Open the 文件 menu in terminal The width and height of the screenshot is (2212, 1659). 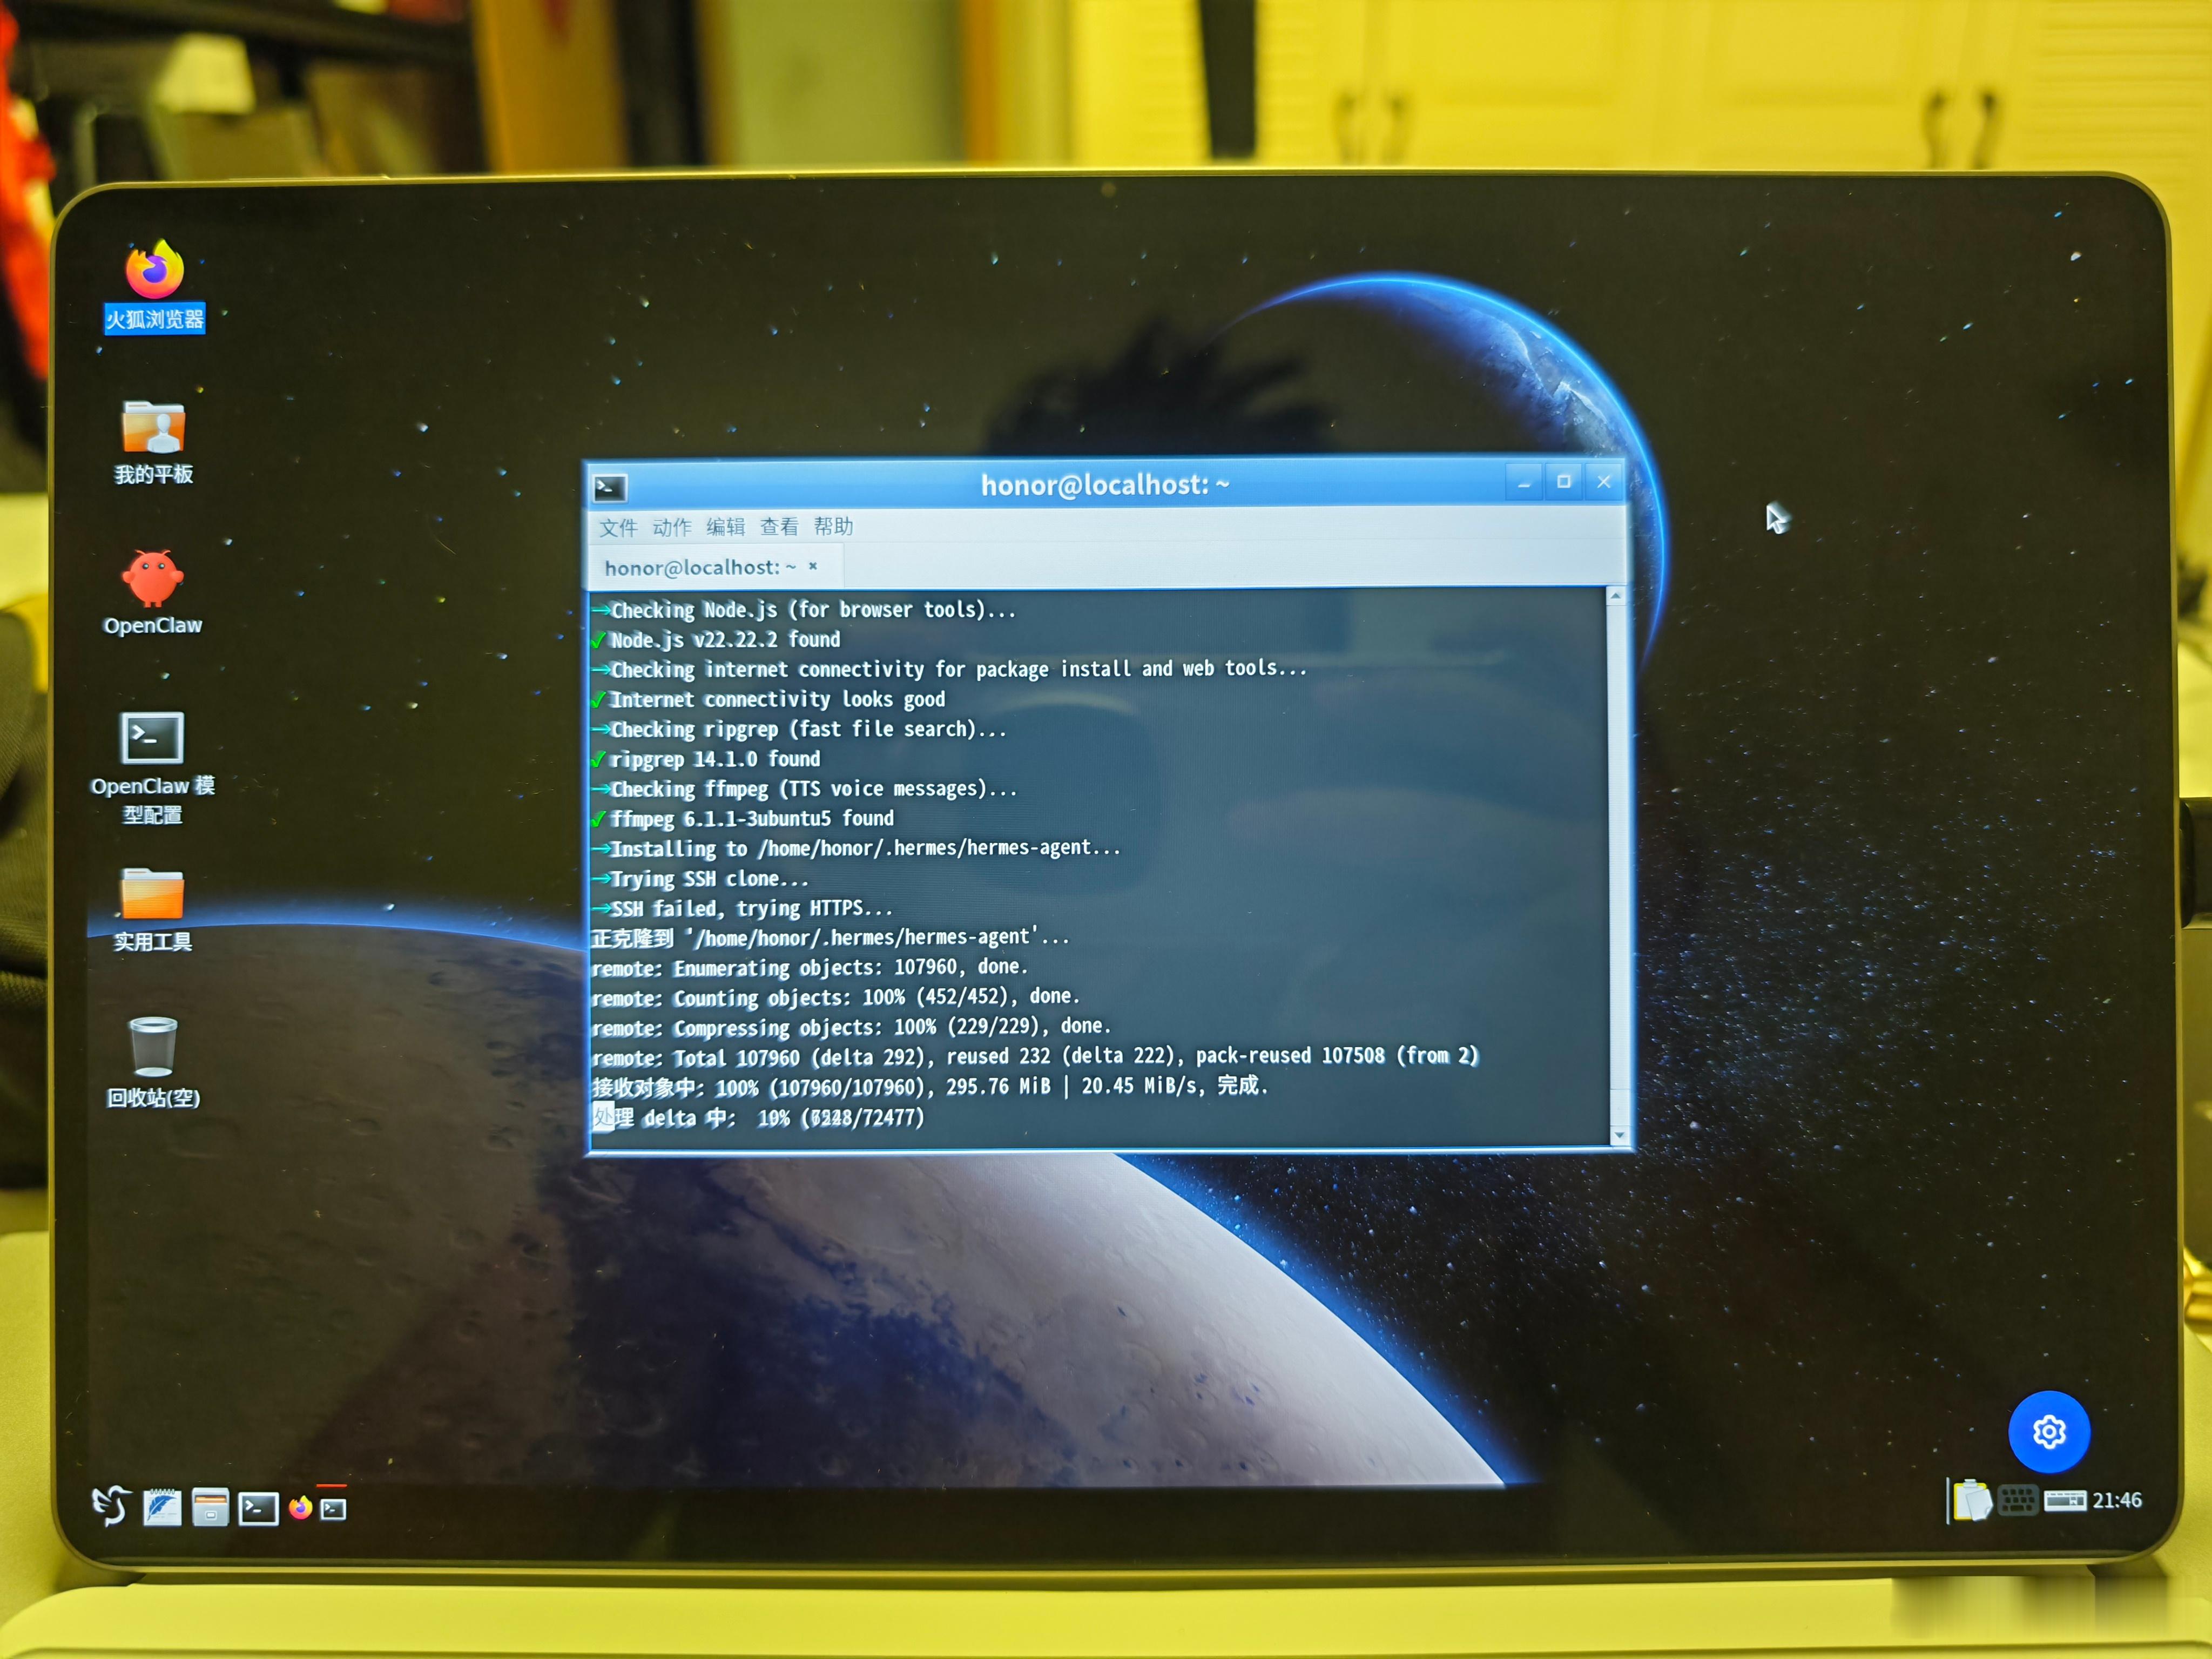click(618, 527)
